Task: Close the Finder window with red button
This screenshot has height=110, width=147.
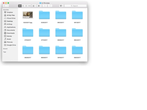Action: click(x=4, y=3)
